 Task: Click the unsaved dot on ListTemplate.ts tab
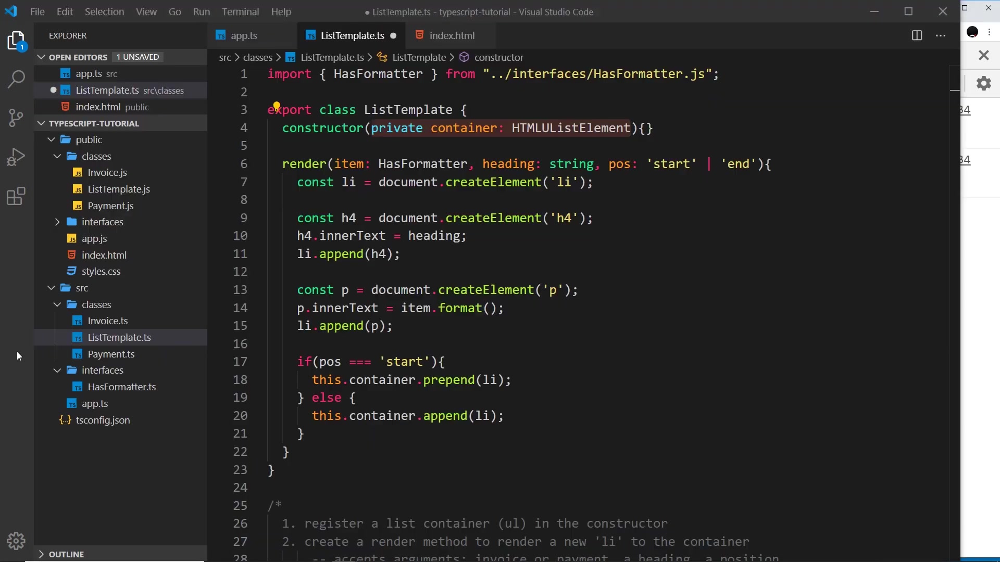[393, 35]
